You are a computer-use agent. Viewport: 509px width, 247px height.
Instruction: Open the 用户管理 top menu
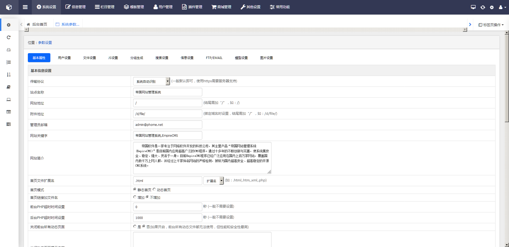[163, 7]
